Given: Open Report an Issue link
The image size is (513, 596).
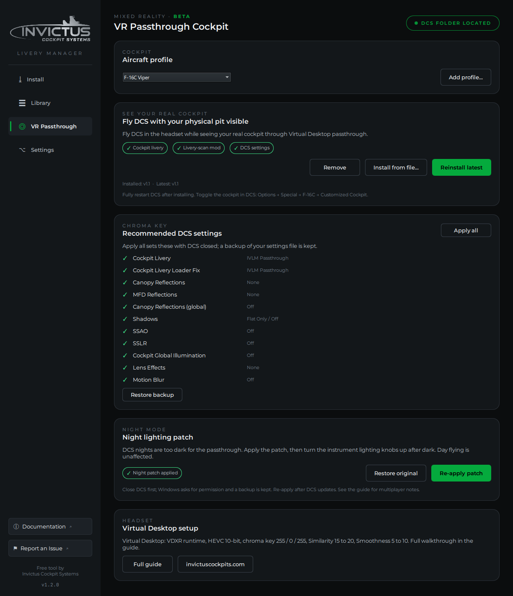Looking at the screenshot, I should click(x=50, y=548).
